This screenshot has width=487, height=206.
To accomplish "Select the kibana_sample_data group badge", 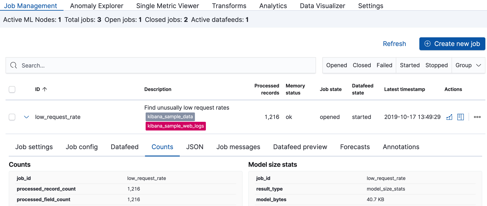I will tap(170, 117).
